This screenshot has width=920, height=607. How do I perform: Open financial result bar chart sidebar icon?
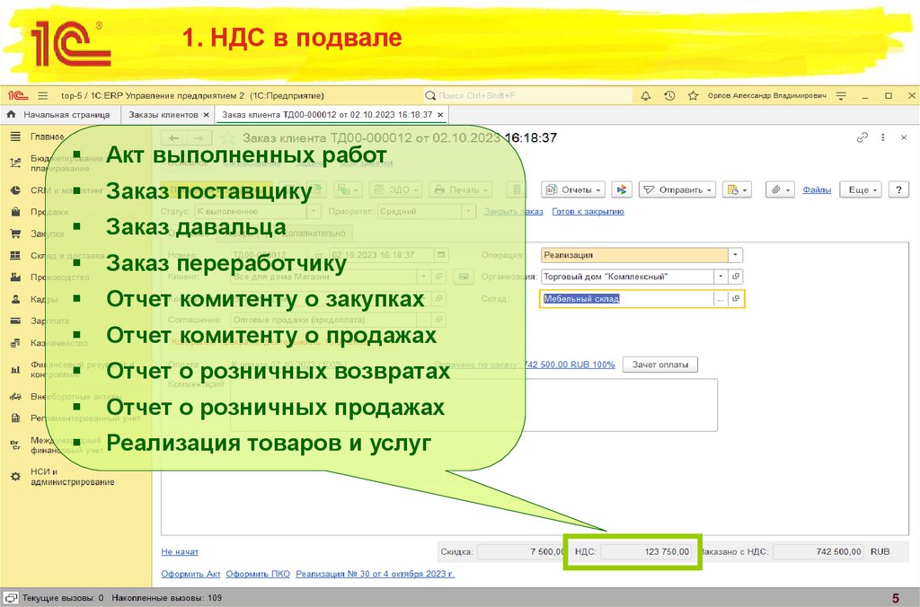16,369
